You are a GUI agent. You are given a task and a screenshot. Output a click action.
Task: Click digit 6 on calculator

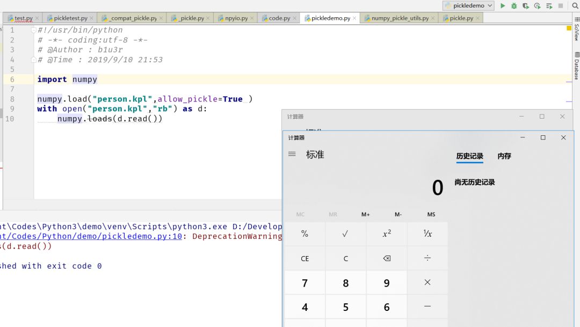(387, 307)
